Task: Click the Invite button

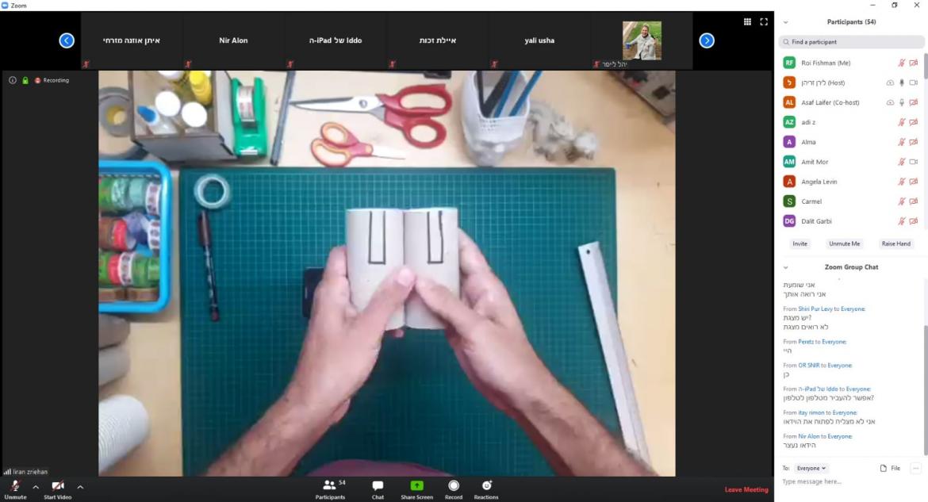Action: [800, 243]
